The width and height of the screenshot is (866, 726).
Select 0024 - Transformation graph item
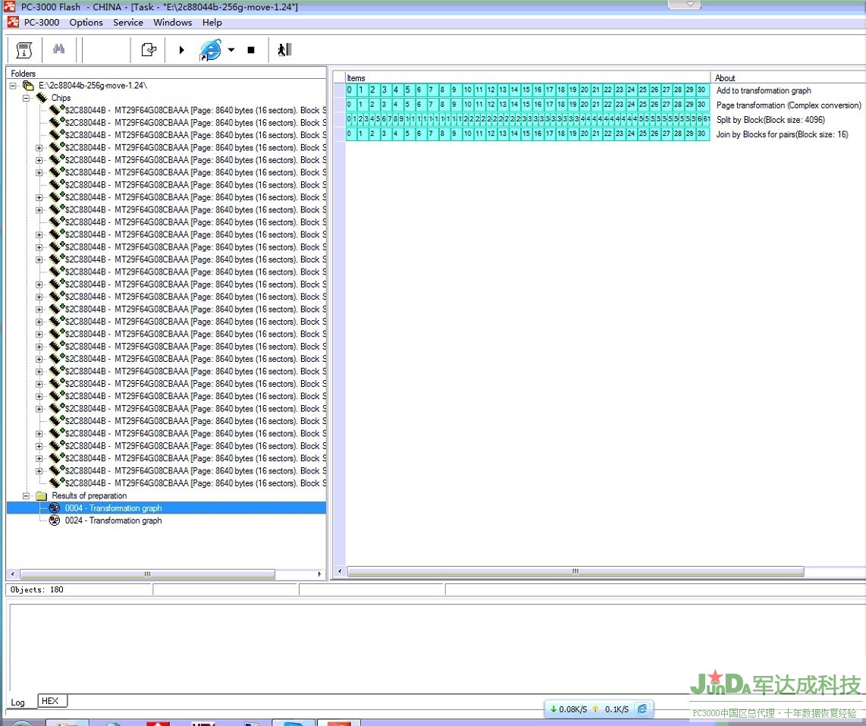pos(113,520)
